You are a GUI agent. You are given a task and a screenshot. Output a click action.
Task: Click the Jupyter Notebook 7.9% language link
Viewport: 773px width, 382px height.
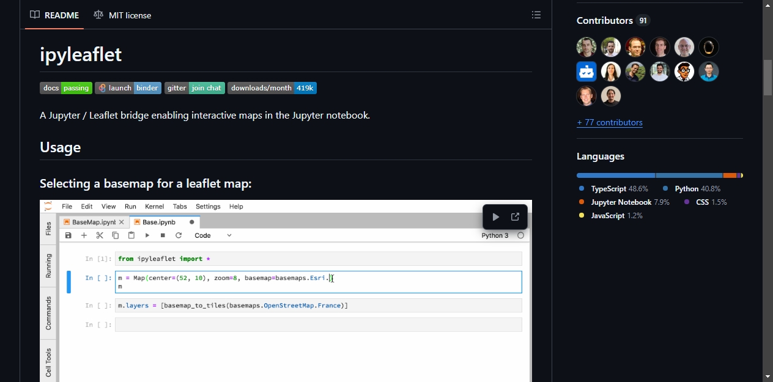[x=624, y=202]
